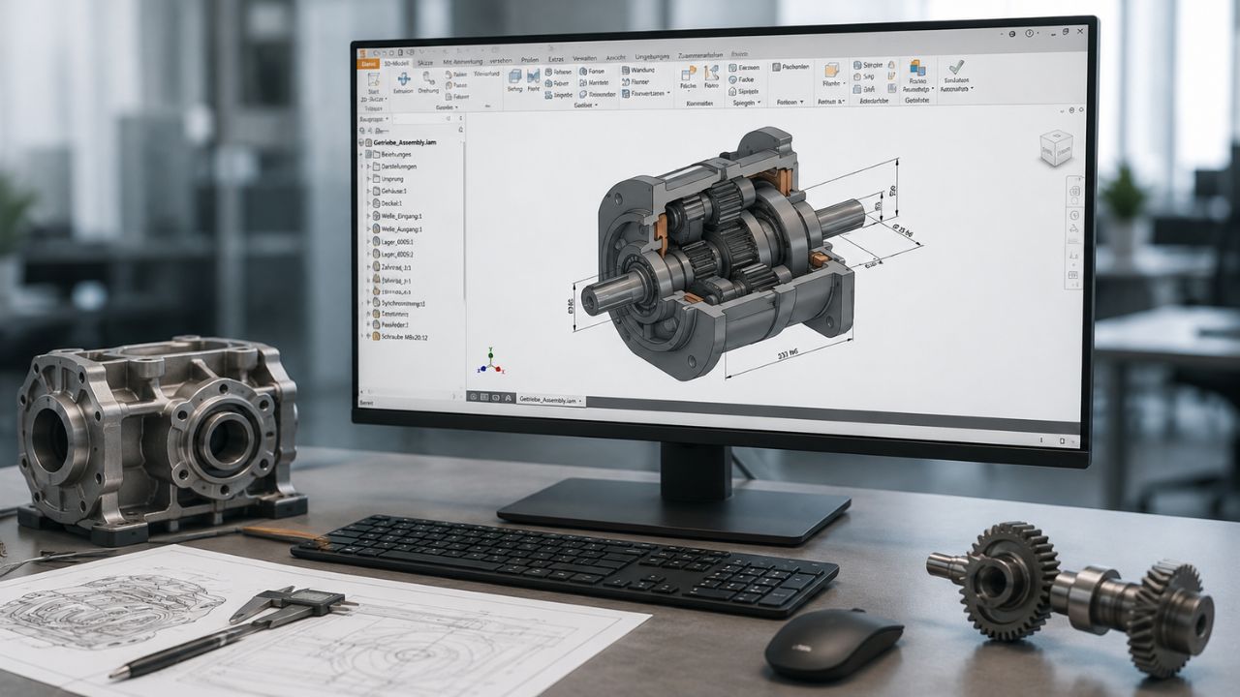
Task: Click the stacked colored boxes ribbon icon
Action: click(x=917, y=68)
